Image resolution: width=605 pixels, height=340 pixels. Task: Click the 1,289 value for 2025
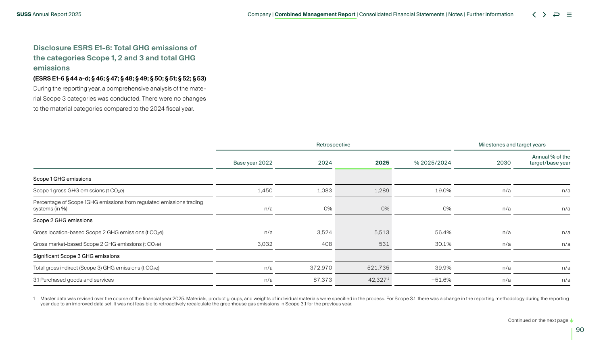[382, 191]
